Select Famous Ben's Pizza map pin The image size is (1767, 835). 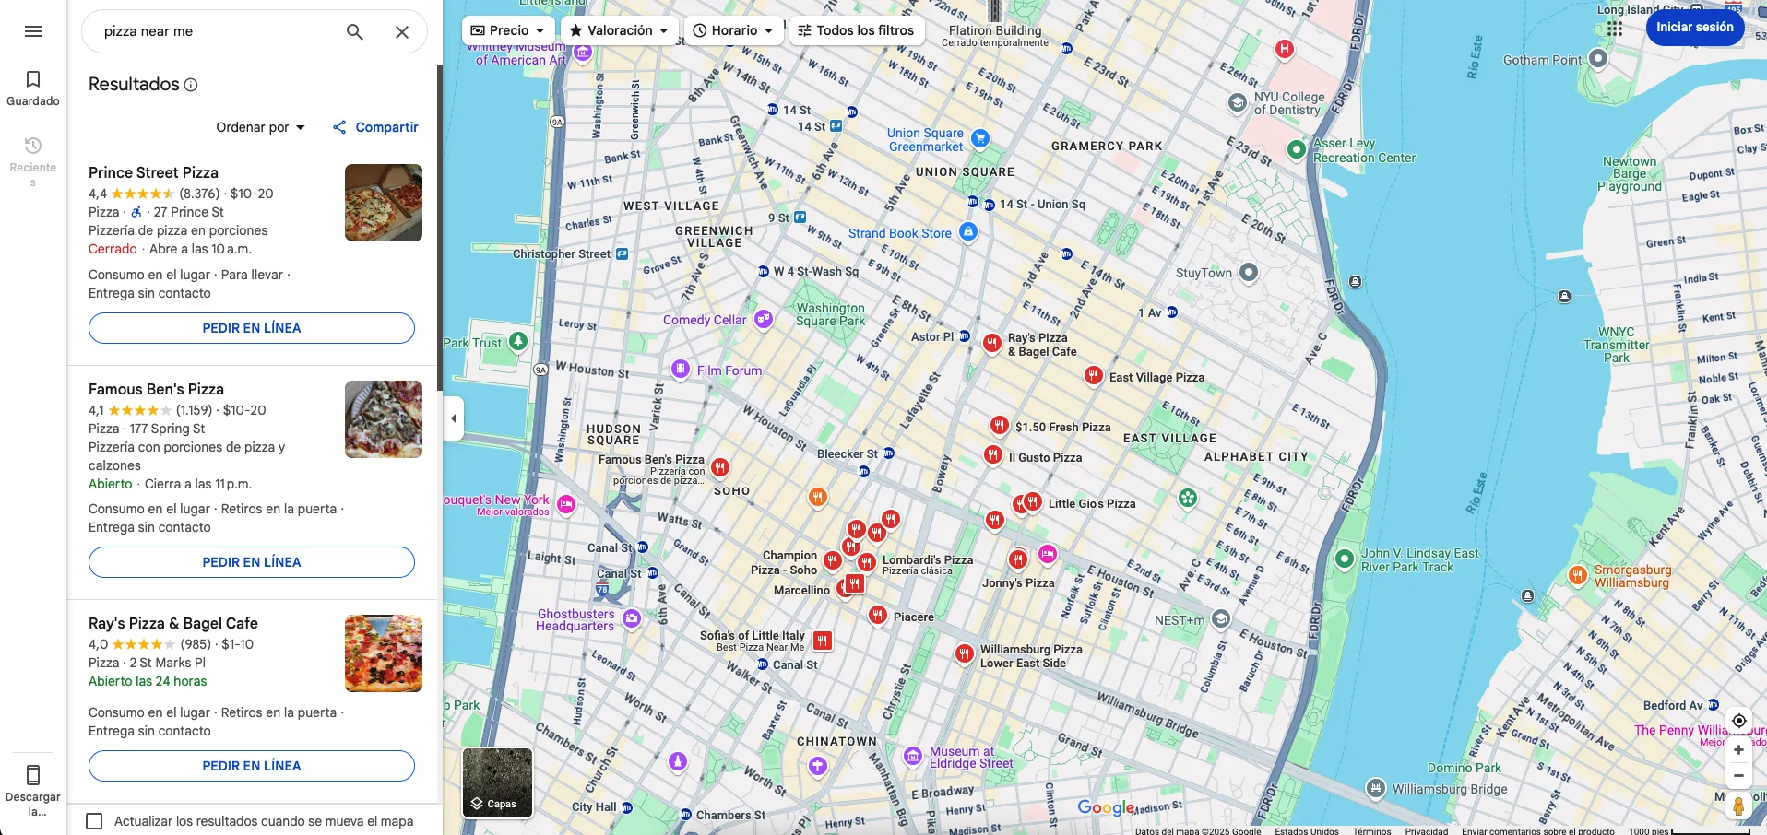point(720,468)
